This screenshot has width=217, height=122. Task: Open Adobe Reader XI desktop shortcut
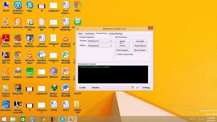6,41
